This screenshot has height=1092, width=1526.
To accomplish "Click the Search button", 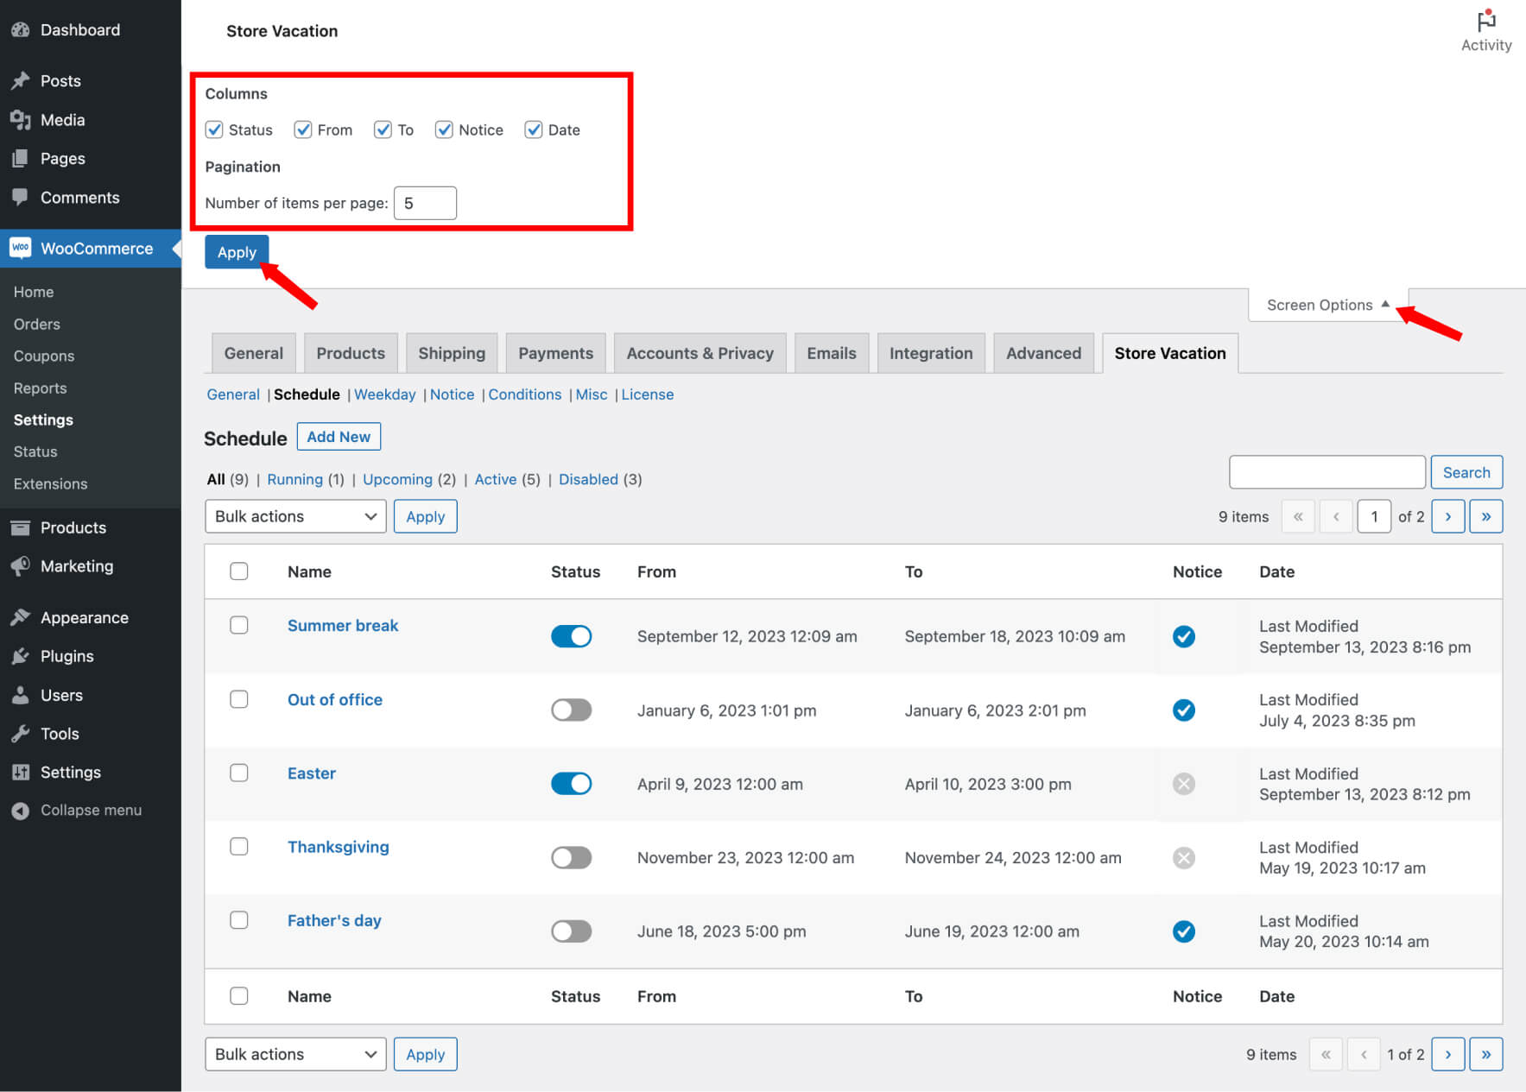I will click(x=1466, y=472).
